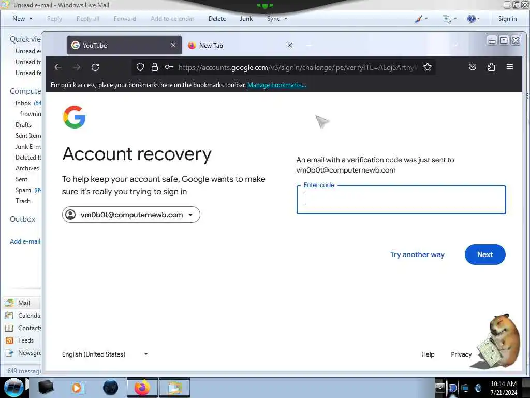Open the vm0b0t@computernewb.com account selector

[x=131, y=215]
